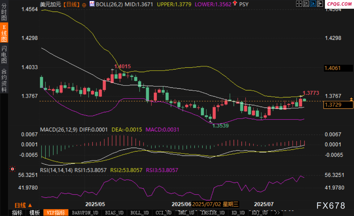
Task: Click the panel export arrow icon
Action: [319, 4]
